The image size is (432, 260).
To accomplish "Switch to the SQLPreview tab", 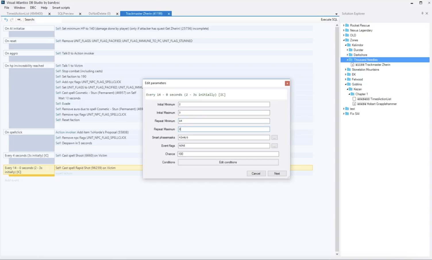I will tap(65, 13).
